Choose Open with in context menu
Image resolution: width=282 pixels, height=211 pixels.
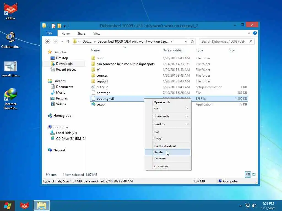167,102
